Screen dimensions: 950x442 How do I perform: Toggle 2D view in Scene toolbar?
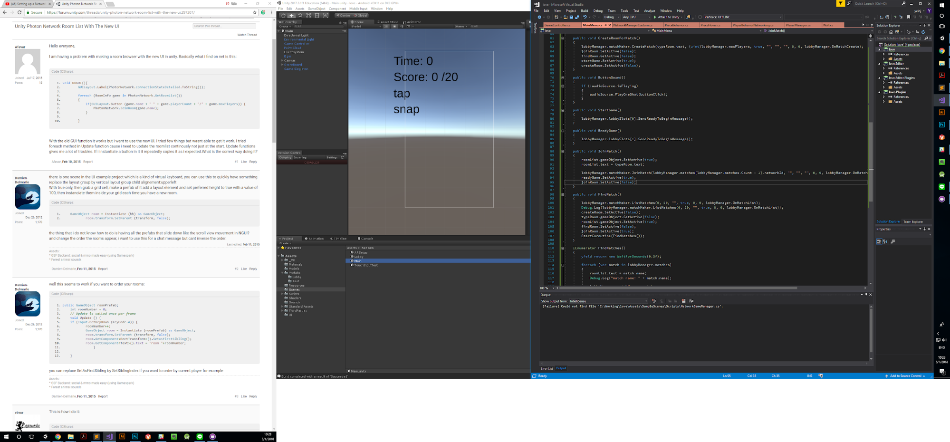386,26
